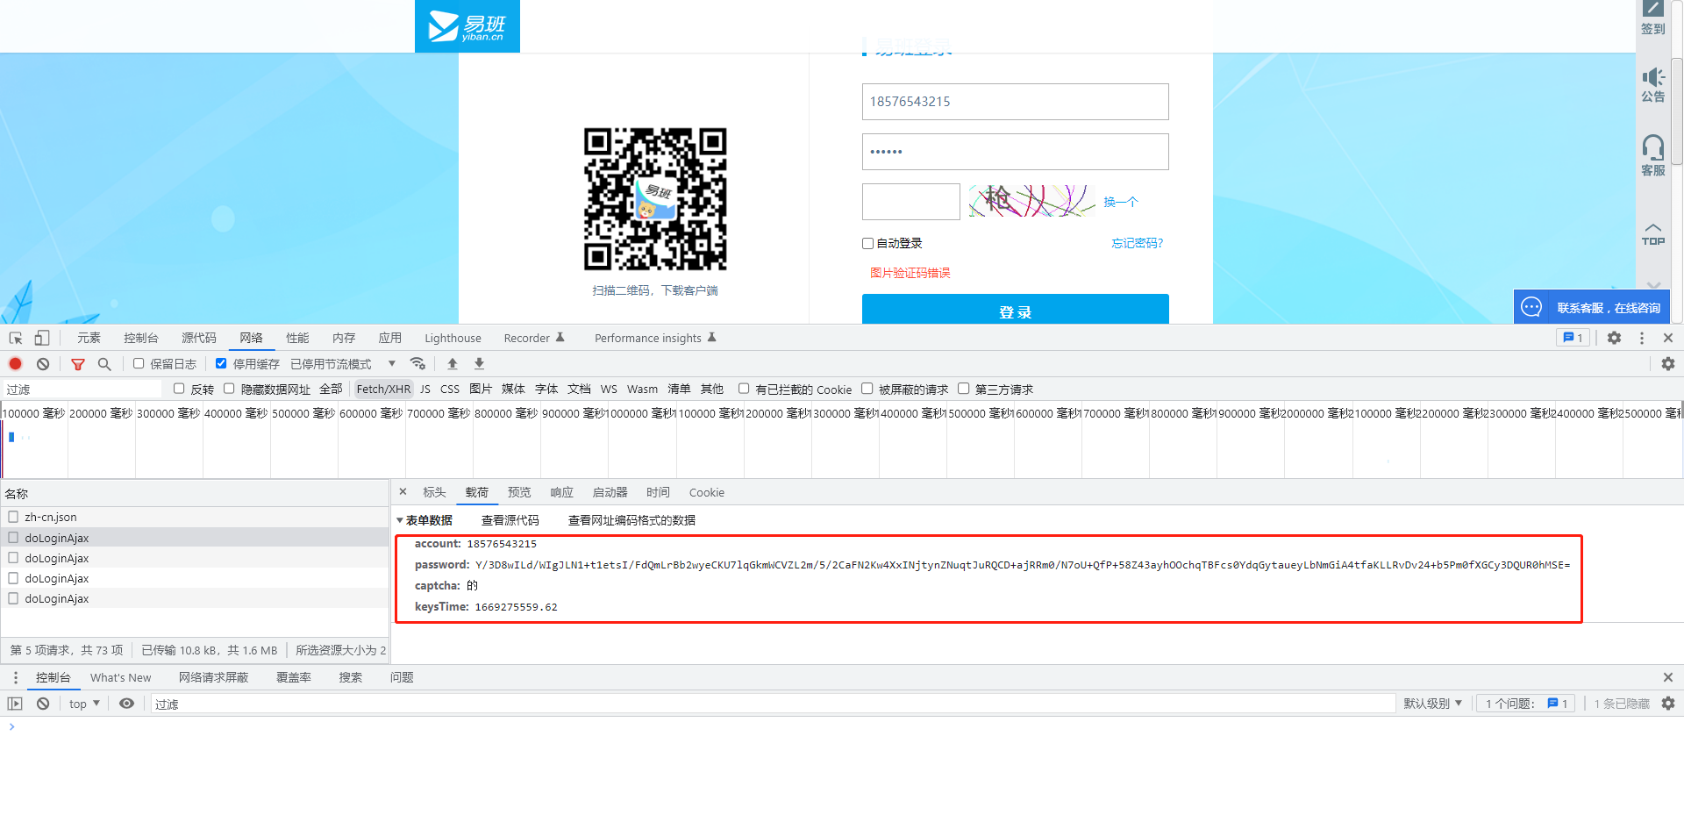Click 查看网址编码格式的数据 link
This screenshot has height=822, width=1684.
coord(631,520)
